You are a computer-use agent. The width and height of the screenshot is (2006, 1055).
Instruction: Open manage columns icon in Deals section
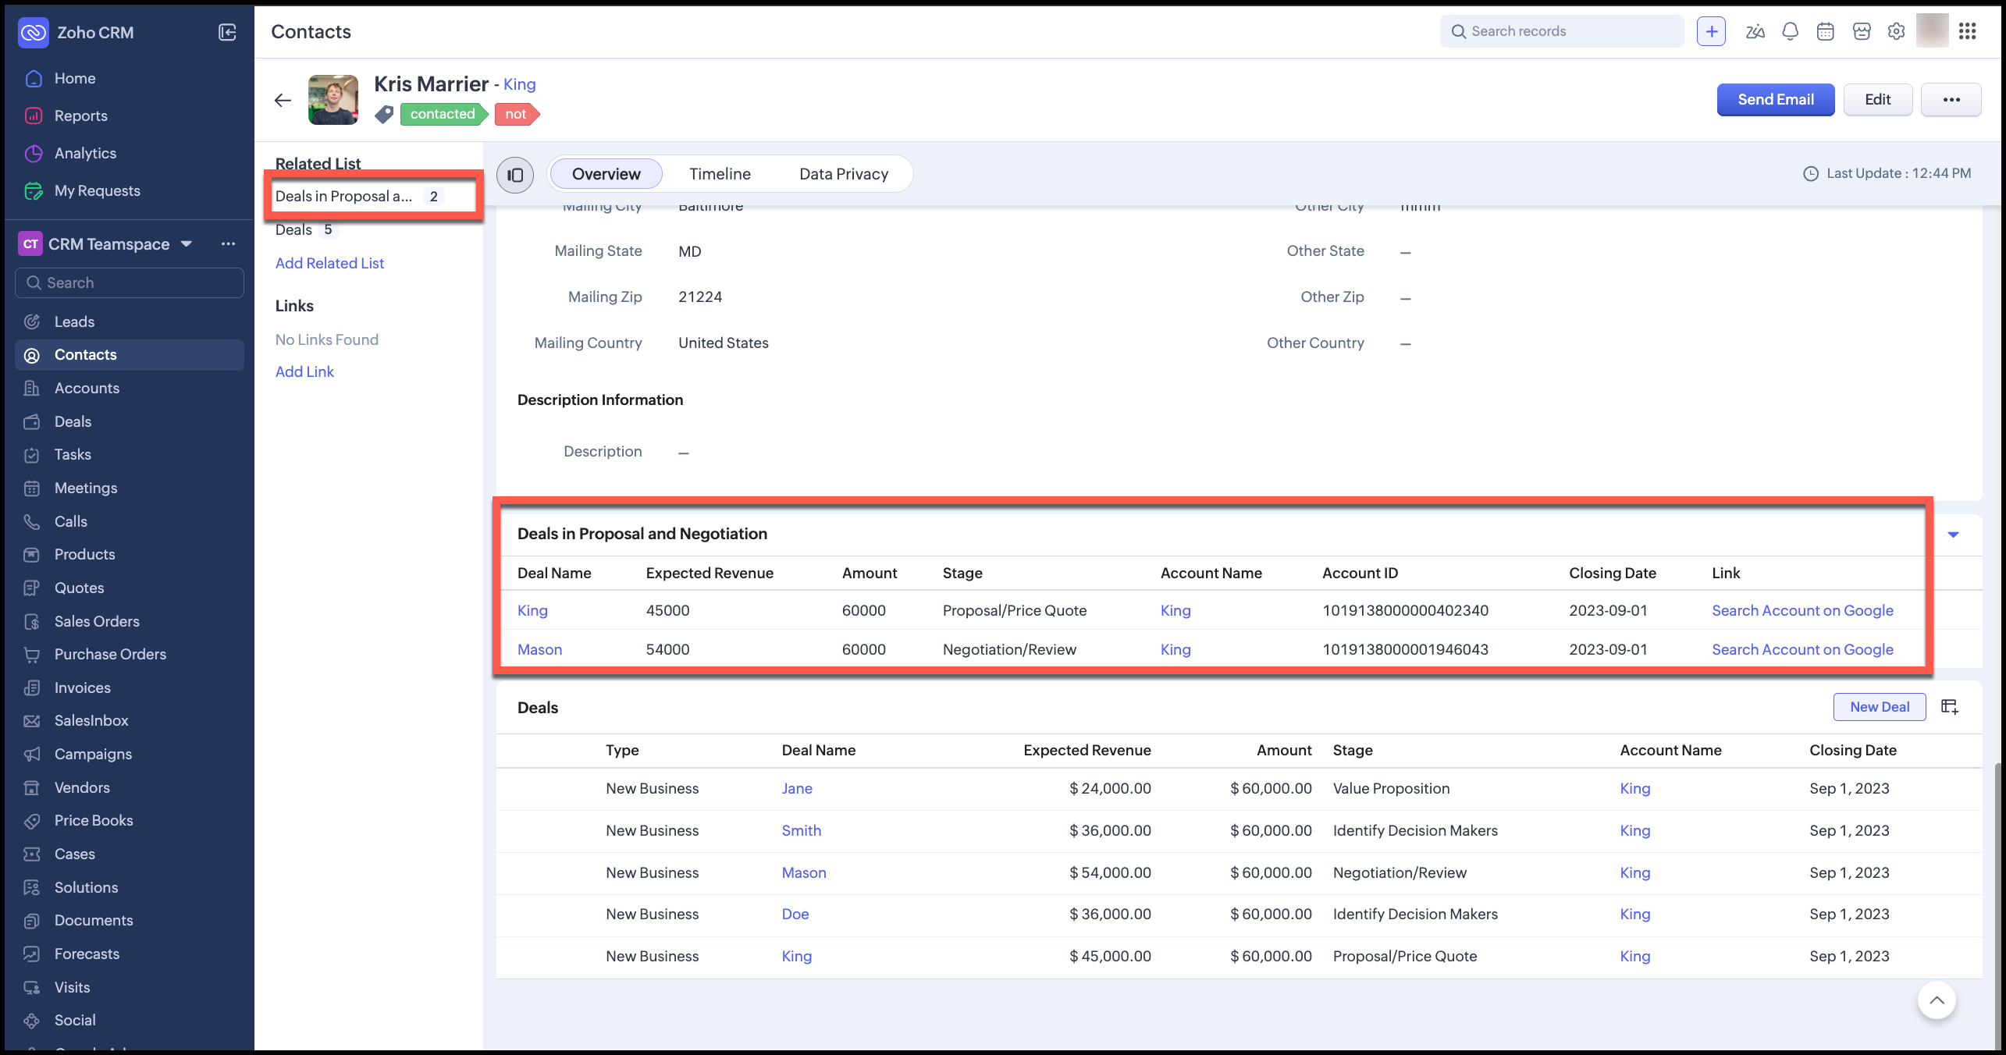[x=1949, y=707]
